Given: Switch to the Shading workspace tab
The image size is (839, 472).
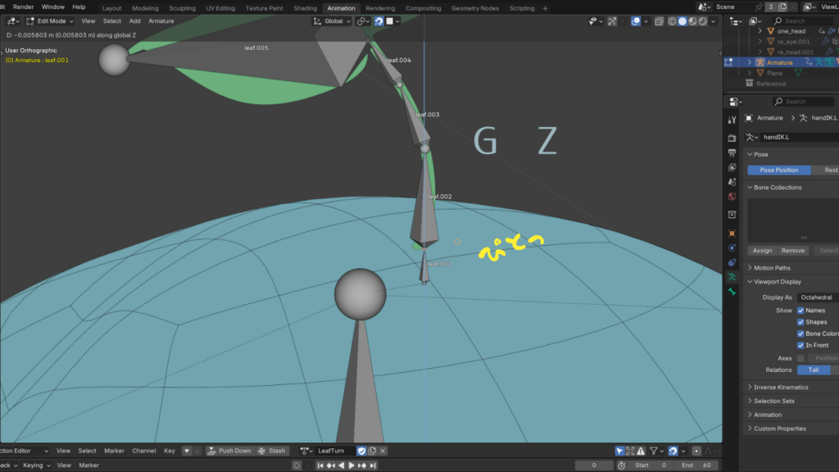Looking at the screenshot, I should (305, 8).
